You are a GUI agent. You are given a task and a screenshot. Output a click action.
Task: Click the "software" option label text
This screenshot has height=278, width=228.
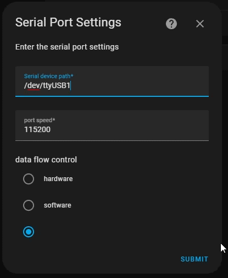(58, 205)
